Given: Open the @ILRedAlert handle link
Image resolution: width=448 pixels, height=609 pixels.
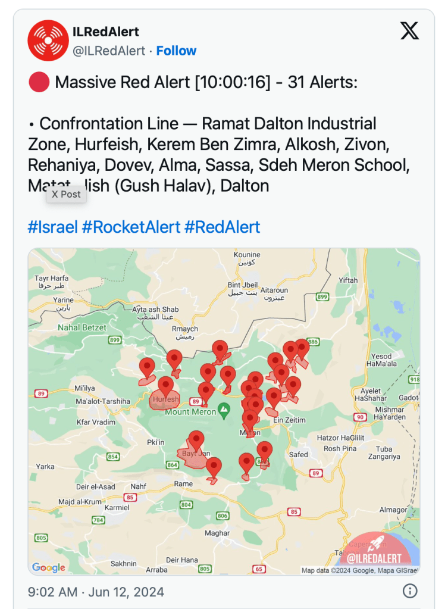Looking at the screenshot, I should (109, 51).
